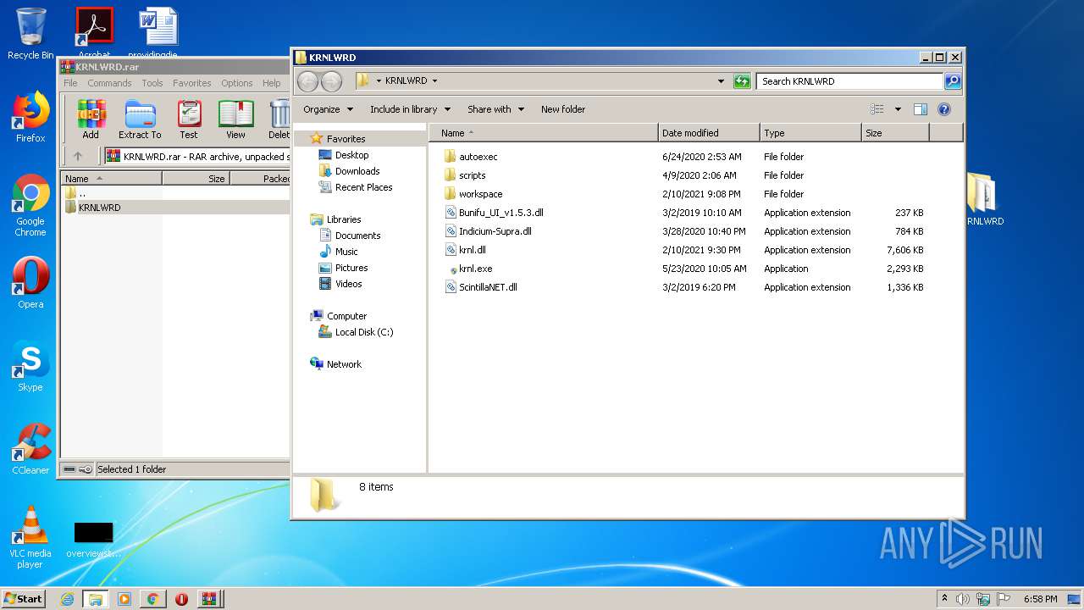Open VLC media player desktop shortcut
This screenshot has height=610, width=1084.
click(x=30, y=537)
